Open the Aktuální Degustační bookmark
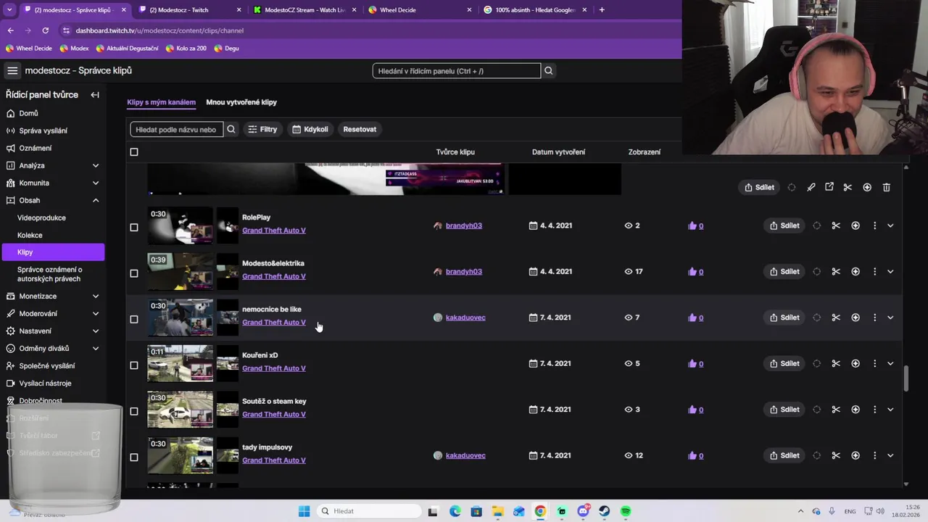 click(127, 49)
